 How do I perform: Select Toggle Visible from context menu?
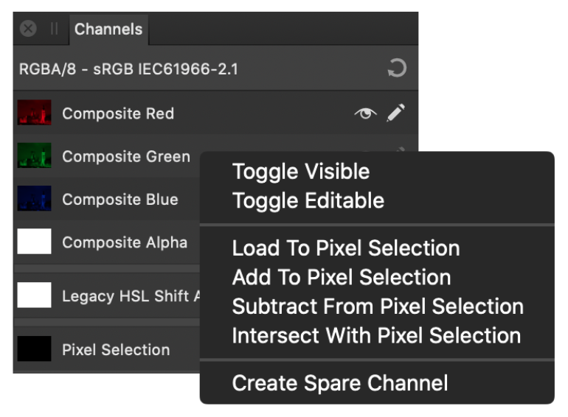(301, 172)
